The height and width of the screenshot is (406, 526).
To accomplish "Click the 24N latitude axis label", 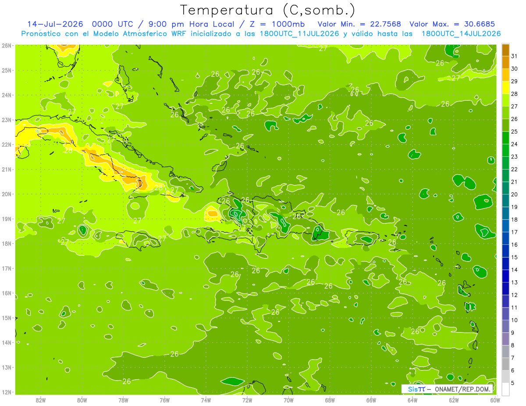I will click(6, 95).
